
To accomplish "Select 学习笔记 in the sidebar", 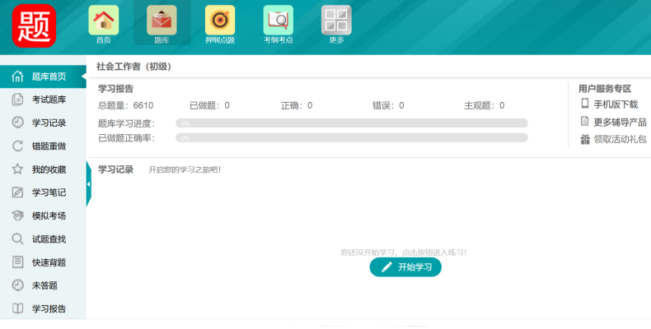I will point(43,192).
